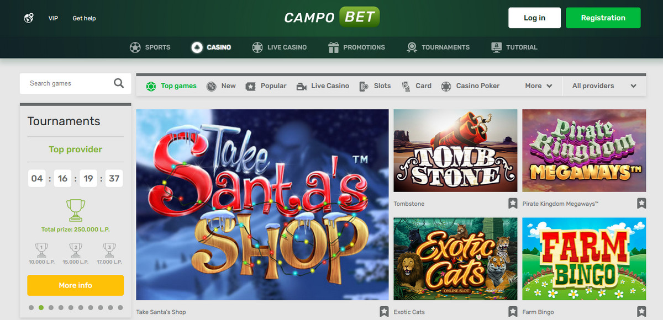Click the search magnifier icon
The width and height of the screenshot is (663, 320).
click(x=119, y=83)
